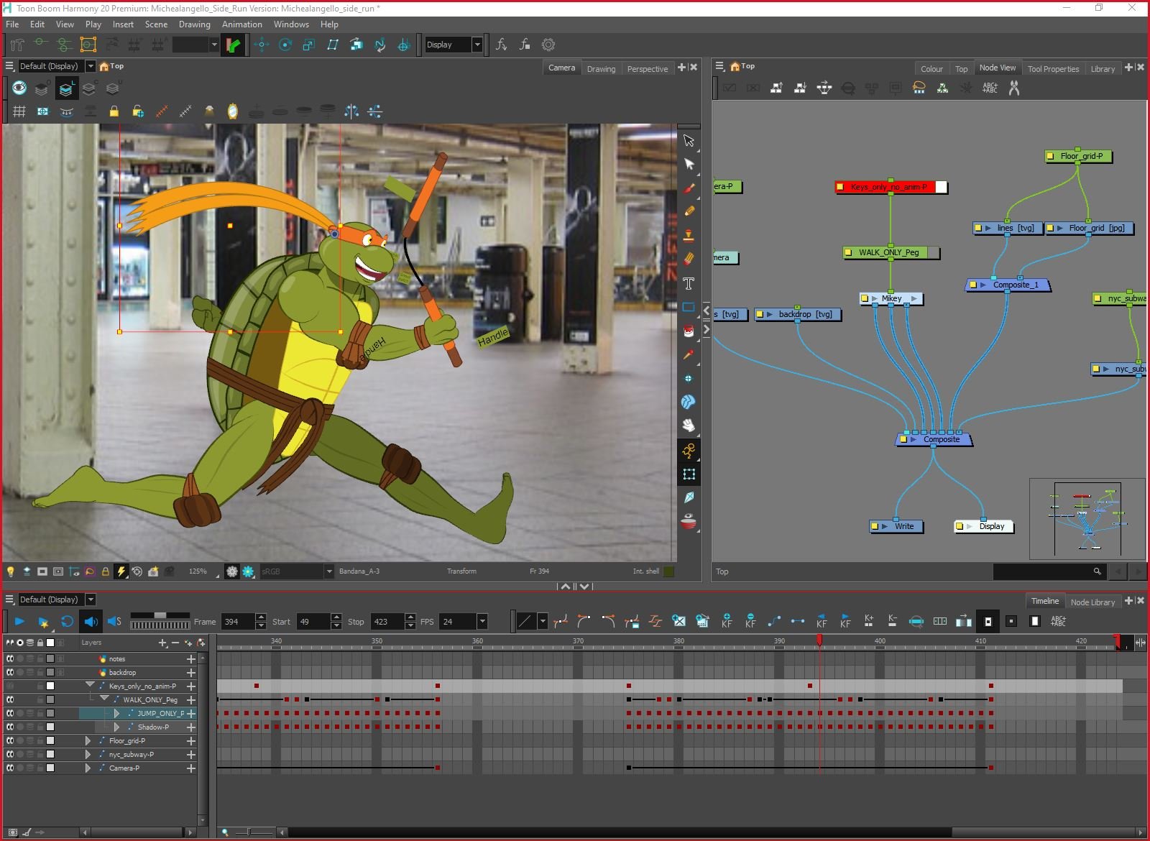Show the camera view grid
Screen dimensions: 1150x841
click(x=19, y=111)
